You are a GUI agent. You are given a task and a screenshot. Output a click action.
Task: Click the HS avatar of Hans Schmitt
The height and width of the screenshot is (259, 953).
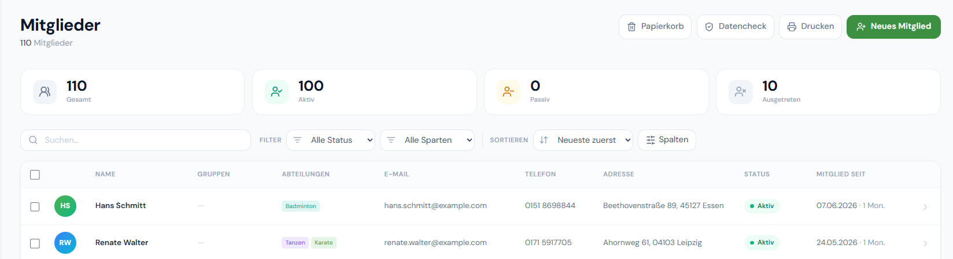65,206
